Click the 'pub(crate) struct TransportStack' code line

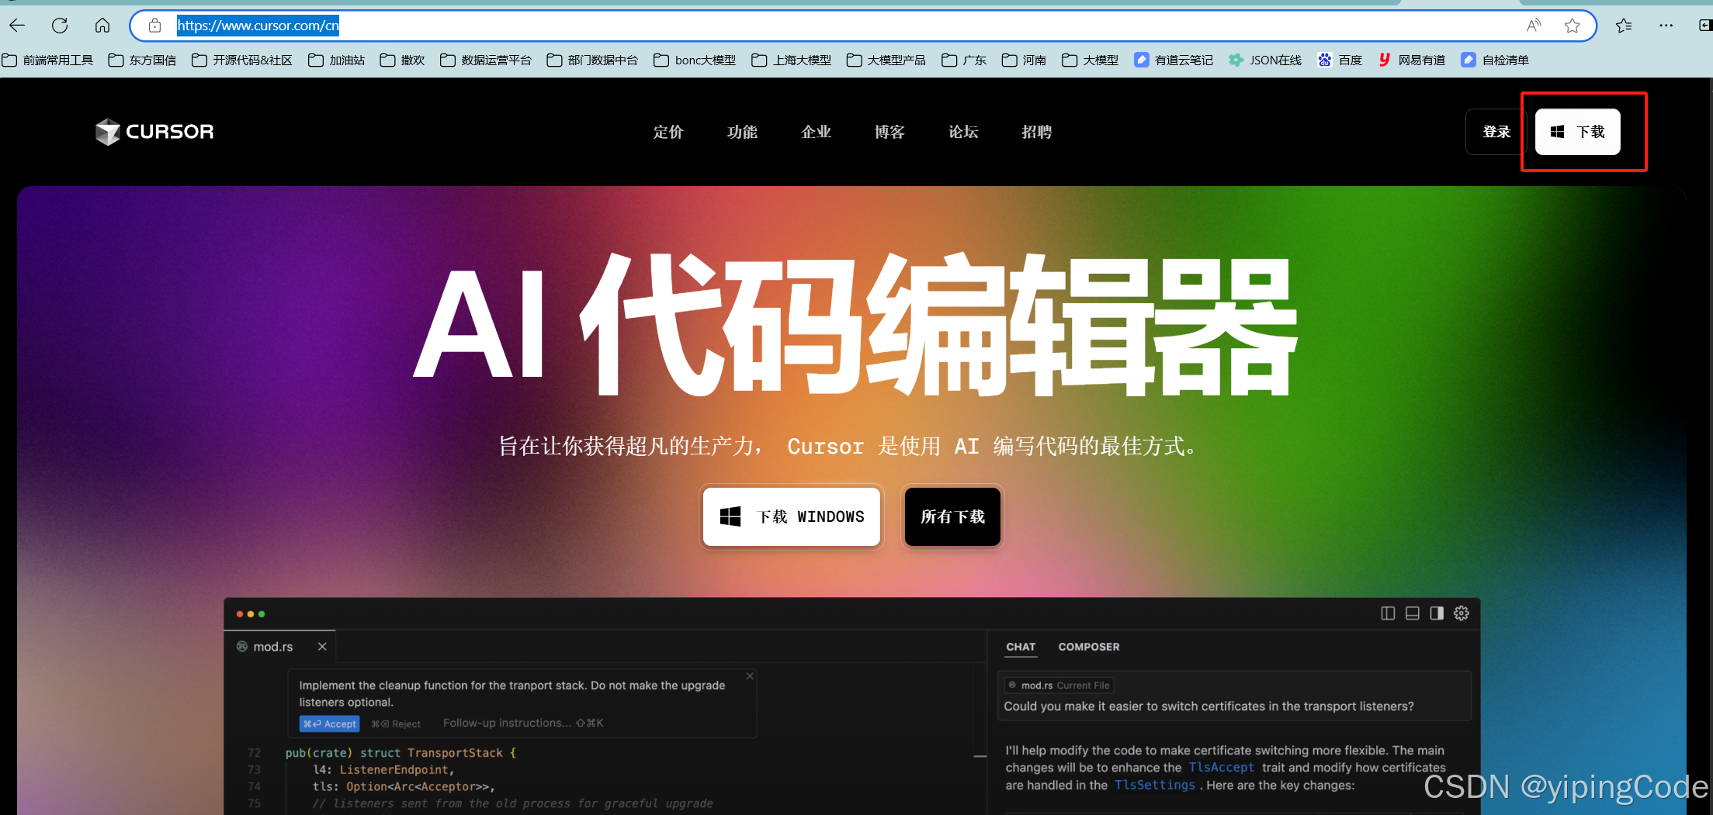pyautogui.click(x=401, y=753)
